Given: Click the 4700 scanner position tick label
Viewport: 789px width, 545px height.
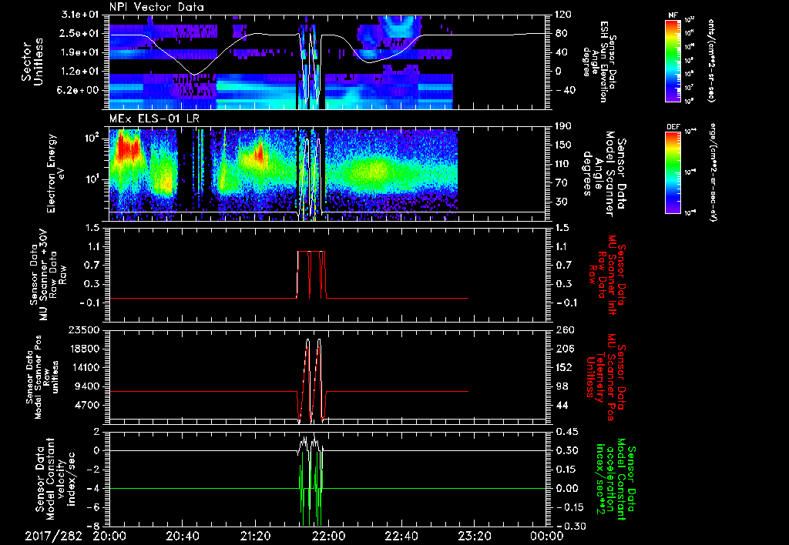Looking at the screenshot, I should (x=88, y=405).
